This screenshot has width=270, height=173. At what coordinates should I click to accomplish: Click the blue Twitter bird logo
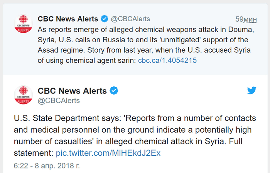[x=252, y=91]
